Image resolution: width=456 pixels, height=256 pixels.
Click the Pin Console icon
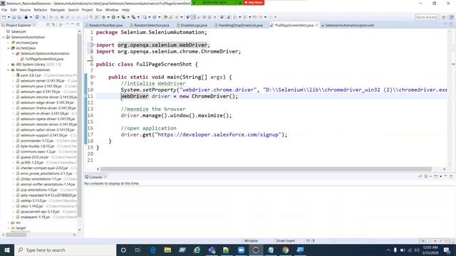point(420,176)
